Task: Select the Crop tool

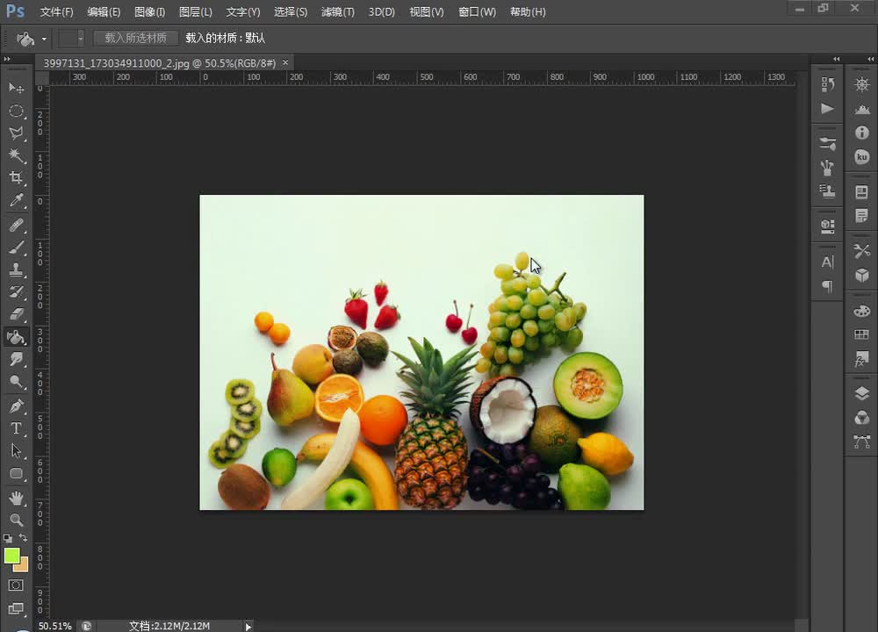Action: tap(16, 178)
